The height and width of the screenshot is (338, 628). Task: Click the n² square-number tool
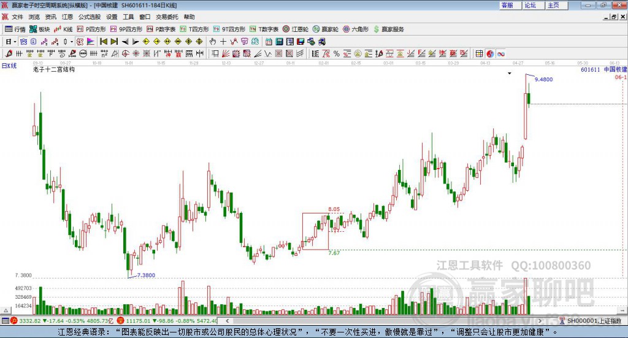click(104, 53)
